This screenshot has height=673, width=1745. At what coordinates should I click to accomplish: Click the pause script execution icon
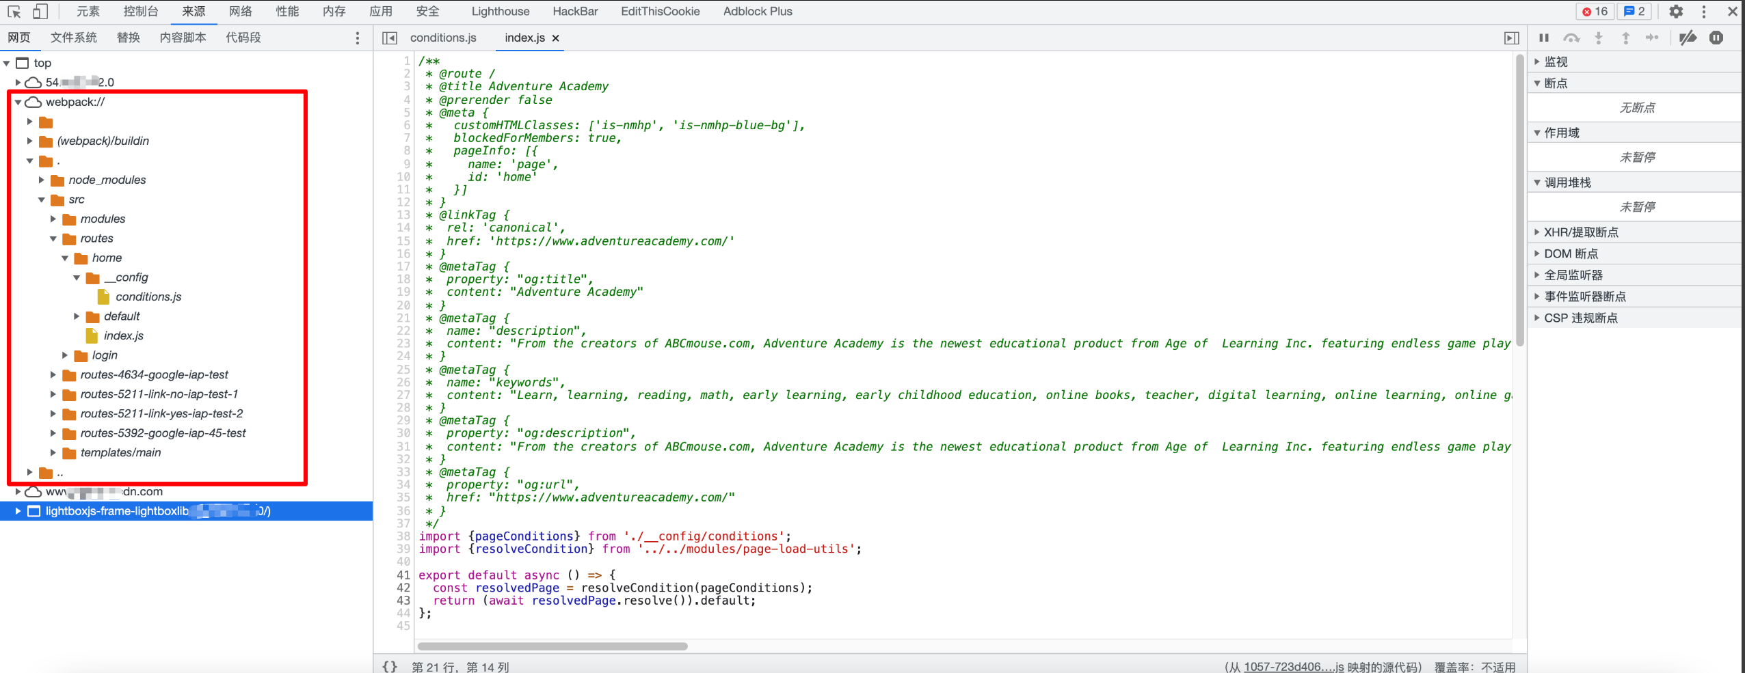tap(1544, 38)
